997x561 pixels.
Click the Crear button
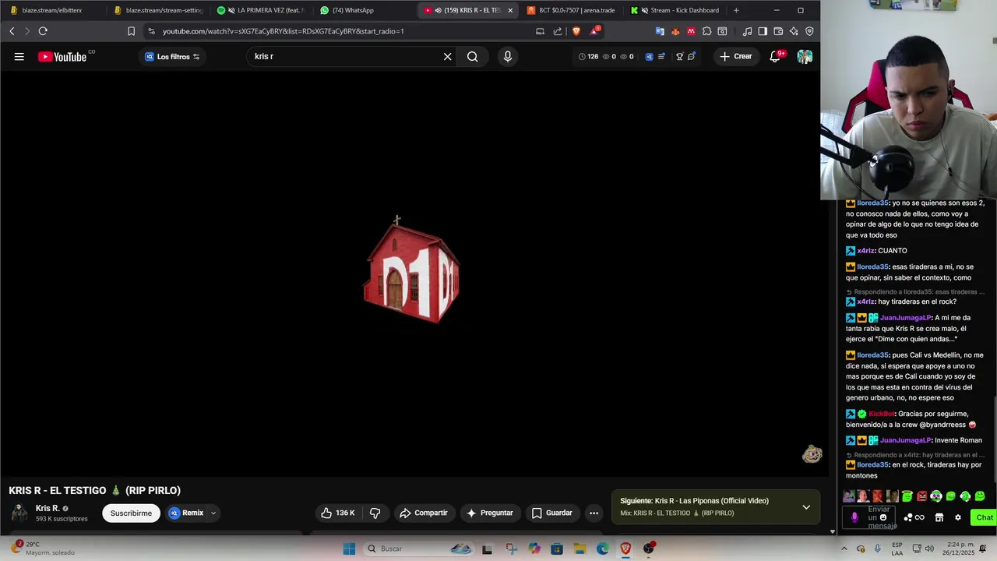click(736, 56)
